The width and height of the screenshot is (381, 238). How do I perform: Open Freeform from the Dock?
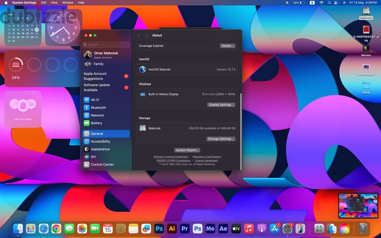pos(146,228)
